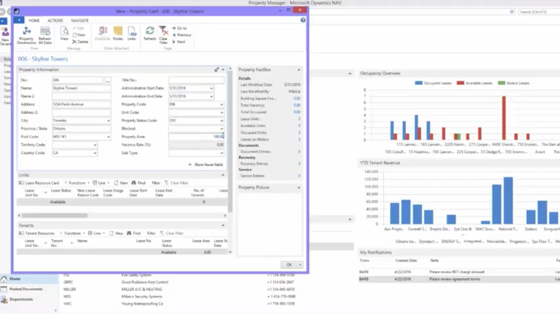The image size is (560, 314).
Task: Open Line dropdown in Tenants toolbar
Action: point(96,233)
